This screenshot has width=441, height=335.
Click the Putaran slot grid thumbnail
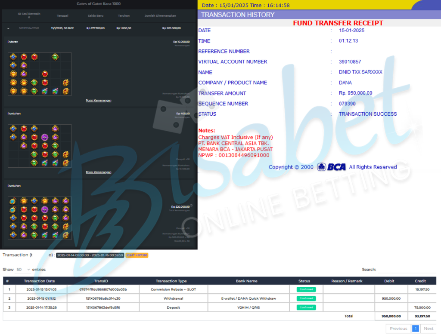[x=40, y=74]
